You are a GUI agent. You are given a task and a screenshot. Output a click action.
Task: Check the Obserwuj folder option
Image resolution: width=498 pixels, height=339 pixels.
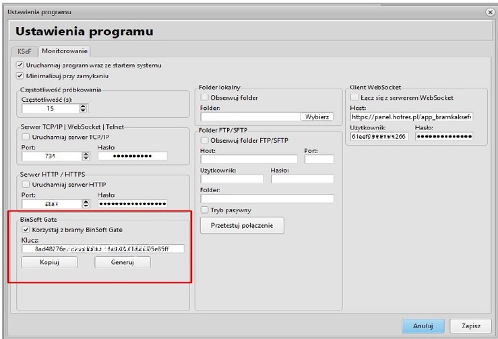tap(205, 98)
